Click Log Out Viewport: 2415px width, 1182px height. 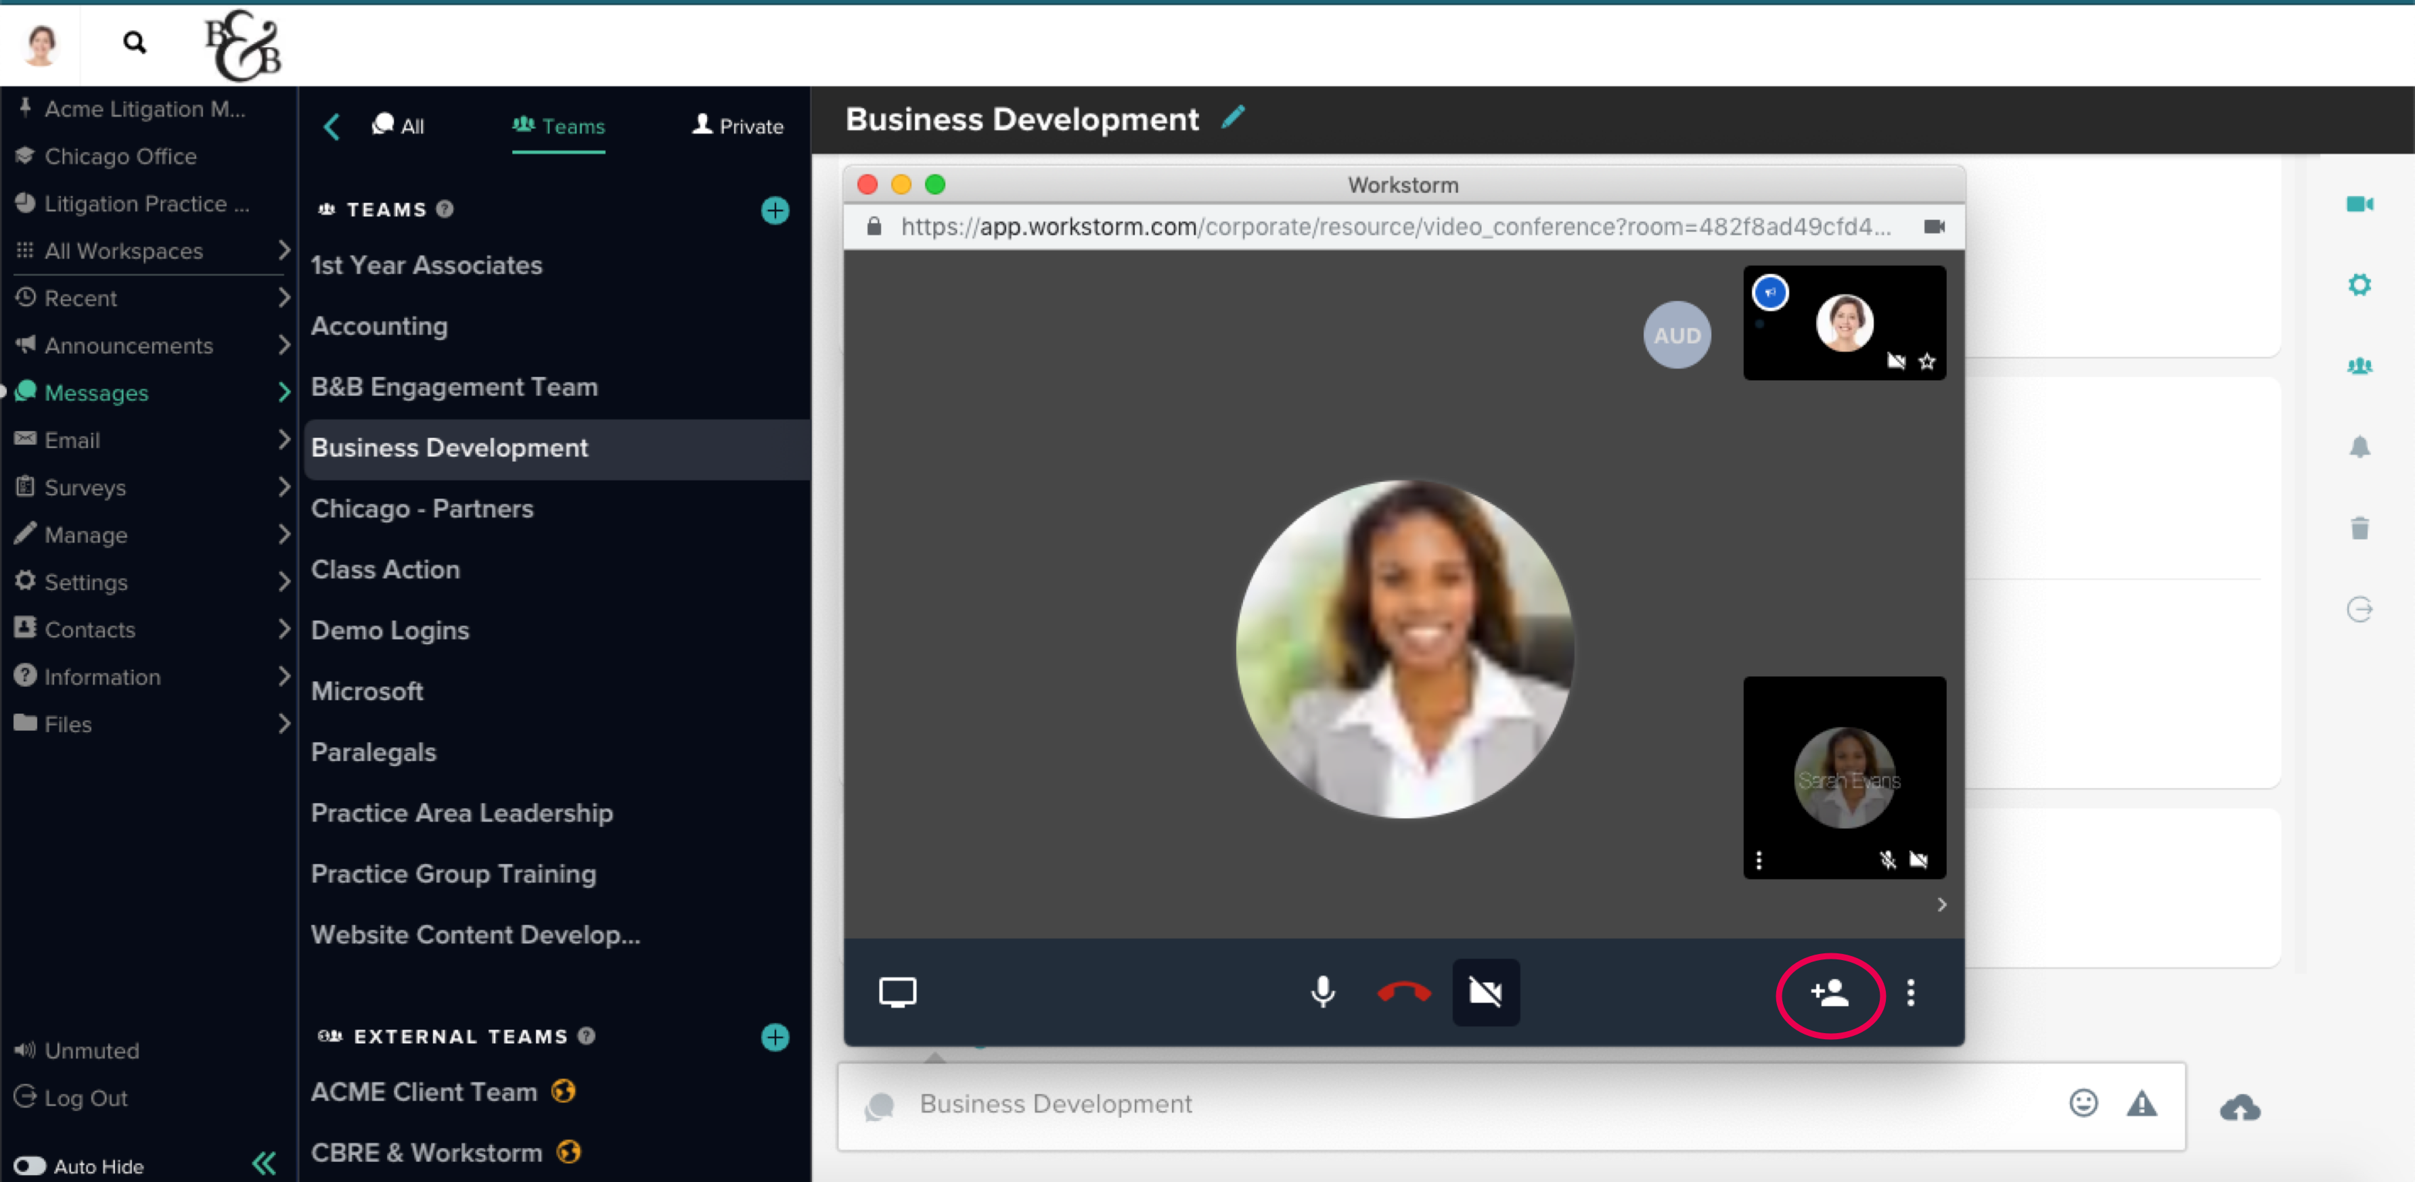[x=71, y=1097]
